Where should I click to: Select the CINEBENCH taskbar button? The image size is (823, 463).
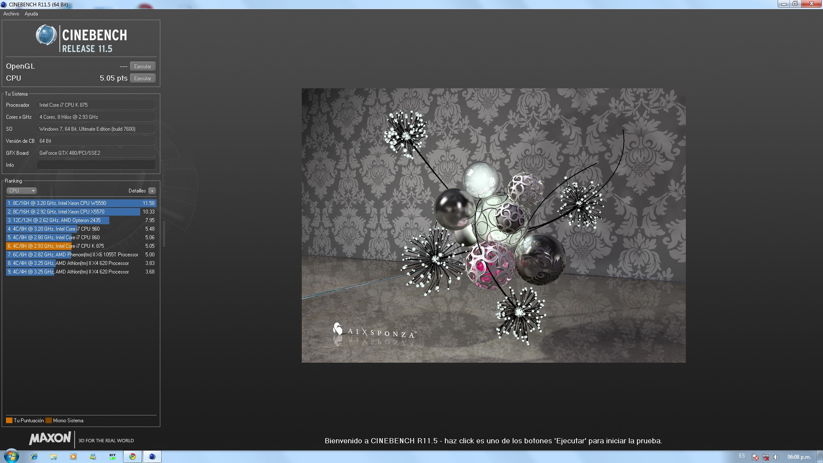click(152, 457)
